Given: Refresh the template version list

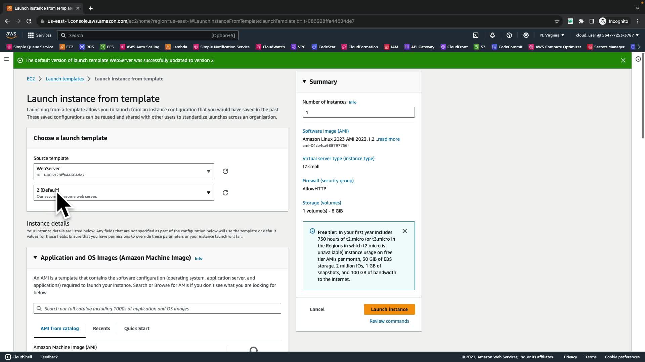Looking at the screenshot, I should pos(225,193).
